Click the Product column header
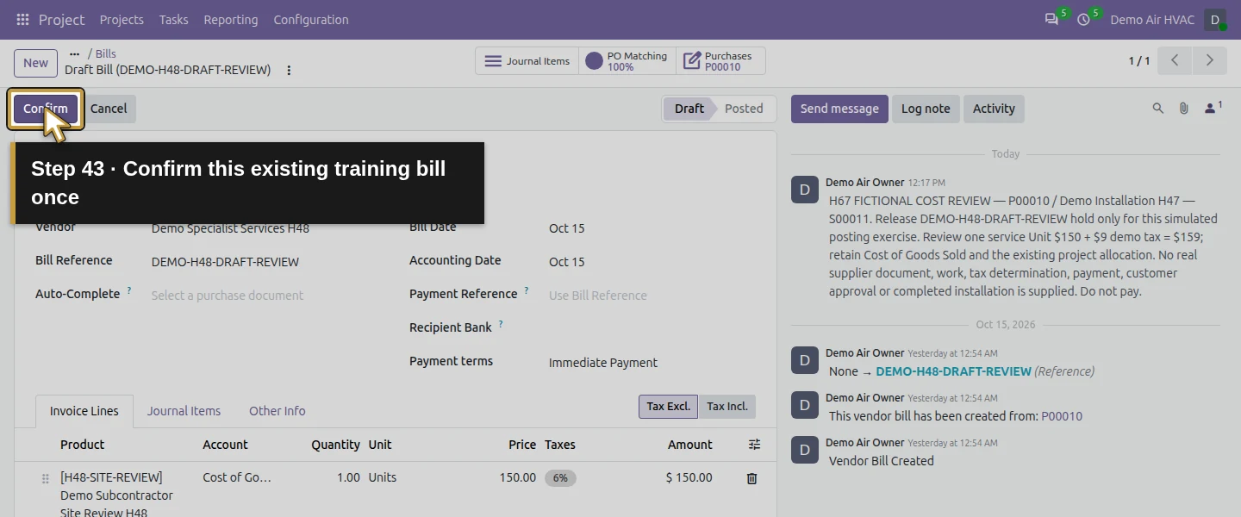Screen dimensions: 1241x517 (82, 445)
